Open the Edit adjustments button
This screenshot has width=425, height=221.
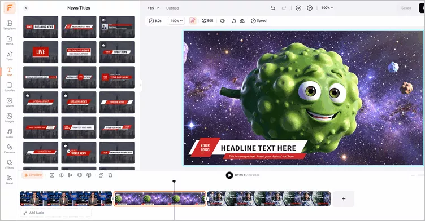click(207, 21)
